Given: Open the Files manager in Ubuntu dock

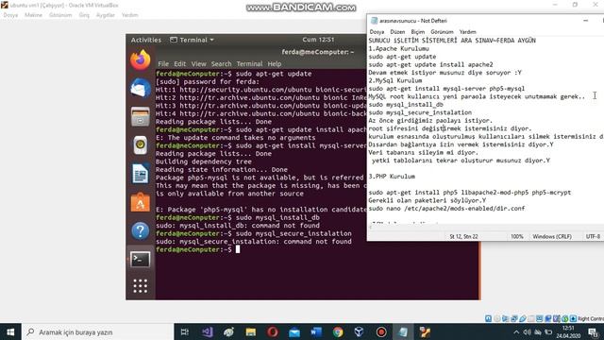Looking at the screenshot, I should point(141,117).
